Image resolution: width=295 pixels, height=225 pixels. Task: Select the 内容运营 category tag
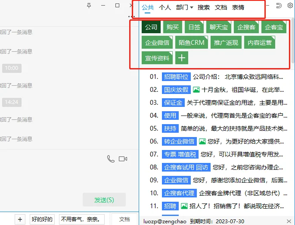tap(260, 42)
